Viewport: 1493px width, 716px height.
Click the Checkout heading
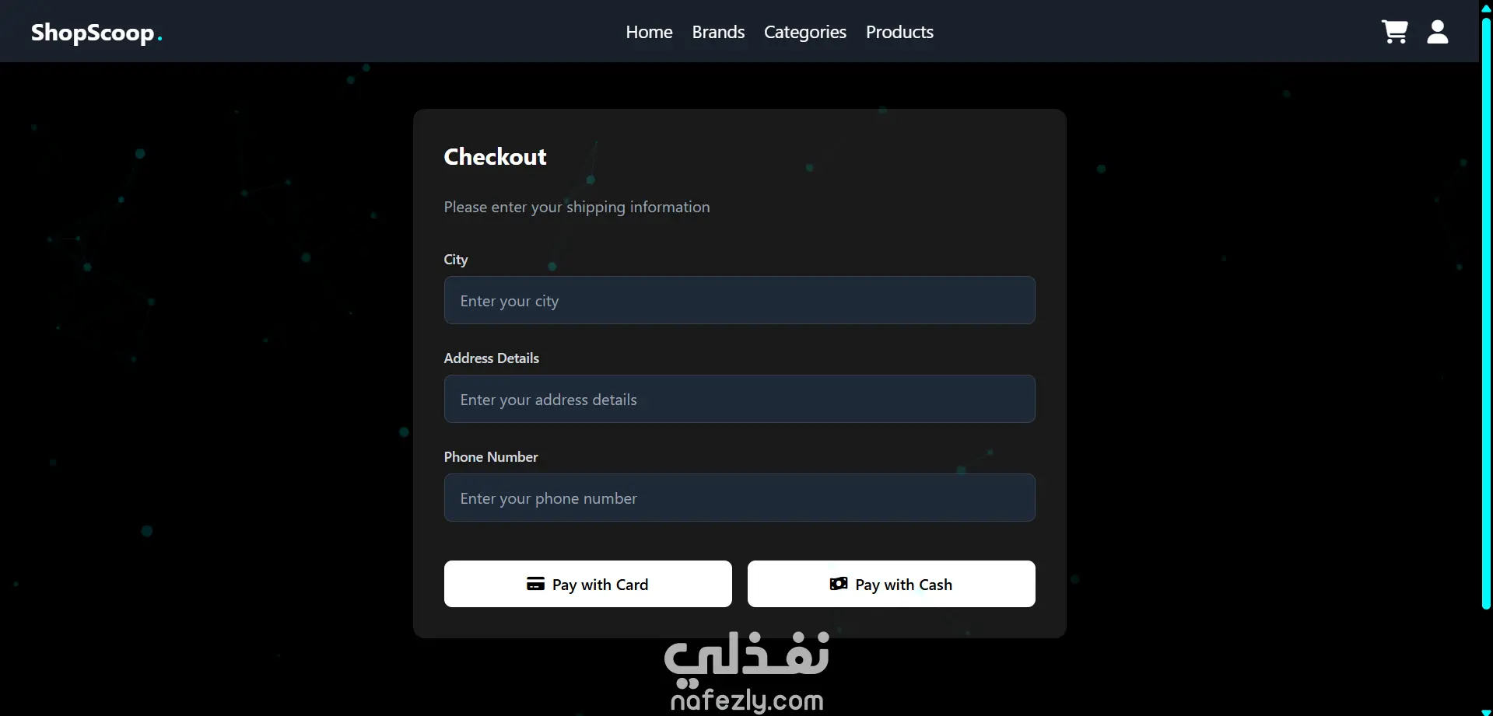(x=495, y=156)
